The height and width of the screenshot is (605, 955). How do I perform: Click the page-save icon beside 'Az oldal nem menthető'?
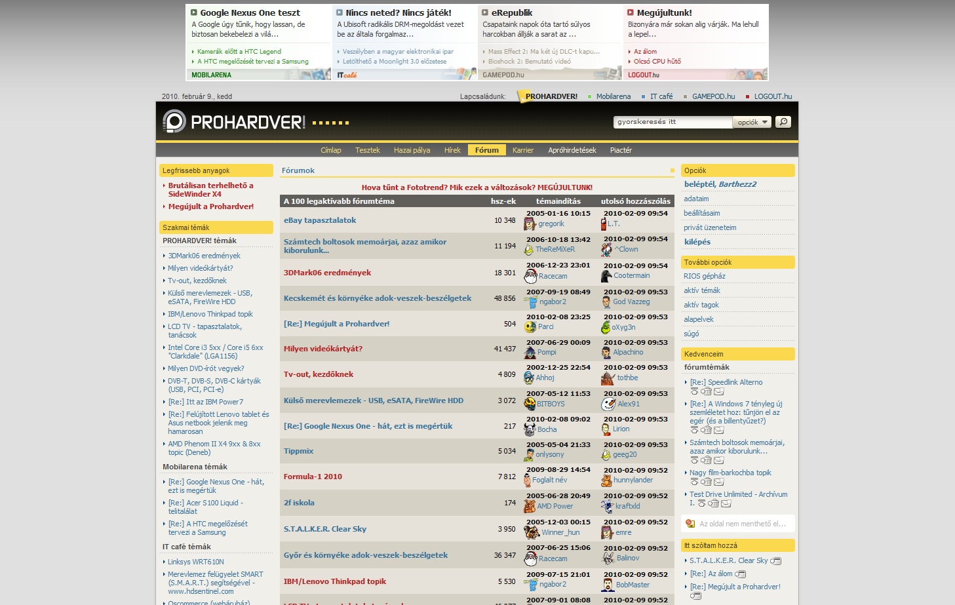[690, 523]
